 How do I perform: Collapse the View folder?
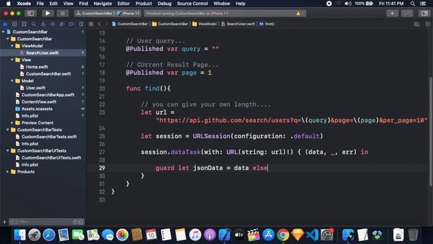coord(12,60)
